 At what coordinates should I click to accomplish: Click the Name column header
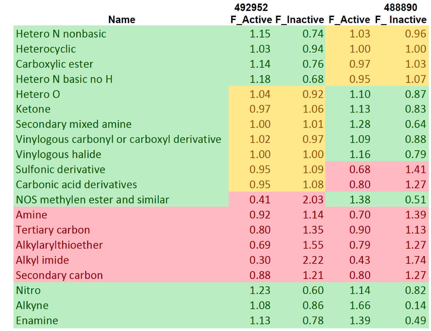coord(122,20)
